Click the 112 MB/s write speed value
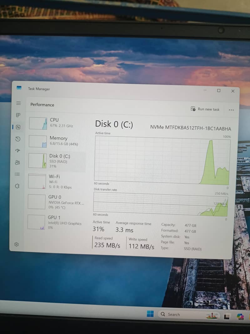250x334 pixels. pyautogui.click(x=141, y=247)
